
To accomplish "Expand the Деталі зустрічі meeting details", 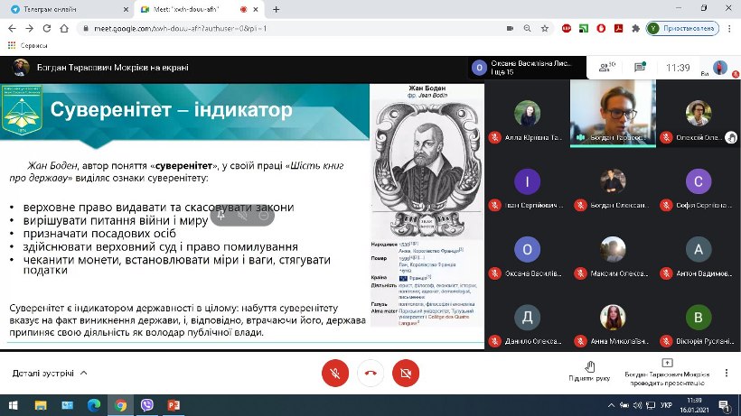I will (x=50, y=373).
